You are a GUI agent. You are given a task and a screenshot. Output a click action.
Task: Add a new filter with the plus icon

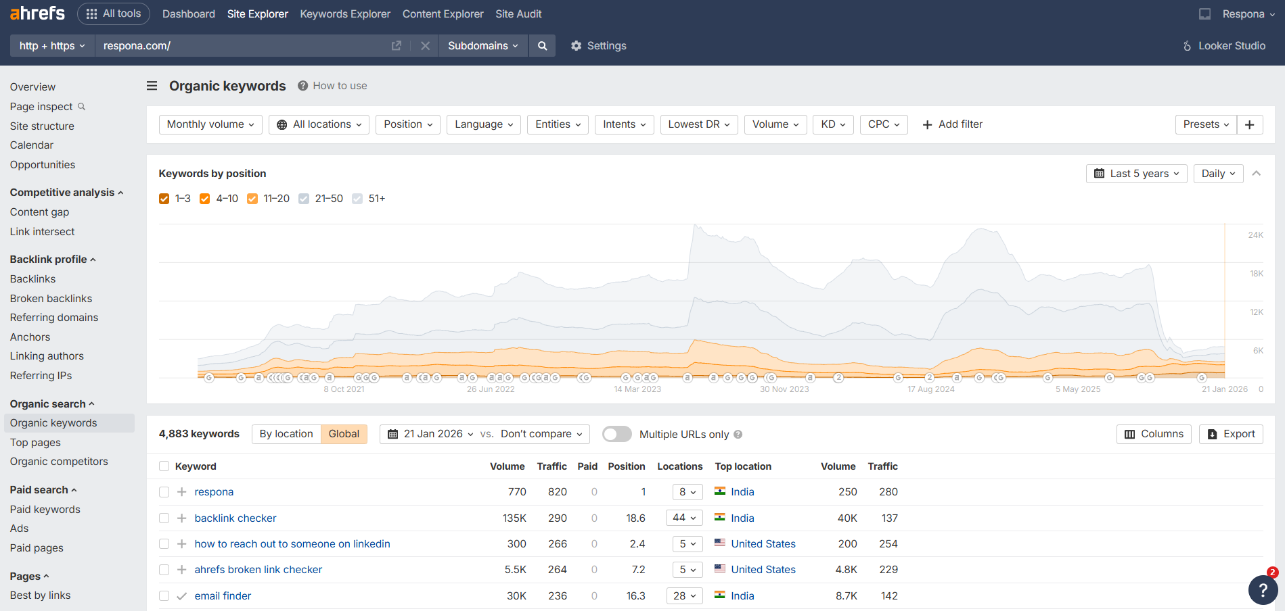tap(952, 124)
